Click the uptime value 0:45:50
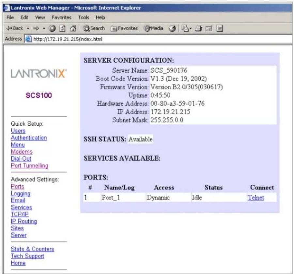 click(x=160, y=95)
